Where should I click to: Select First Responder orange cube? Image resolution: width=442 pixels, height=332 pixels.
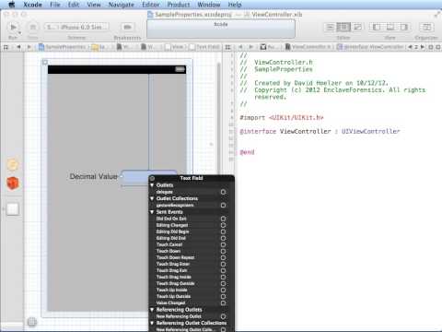click(13, 184)
